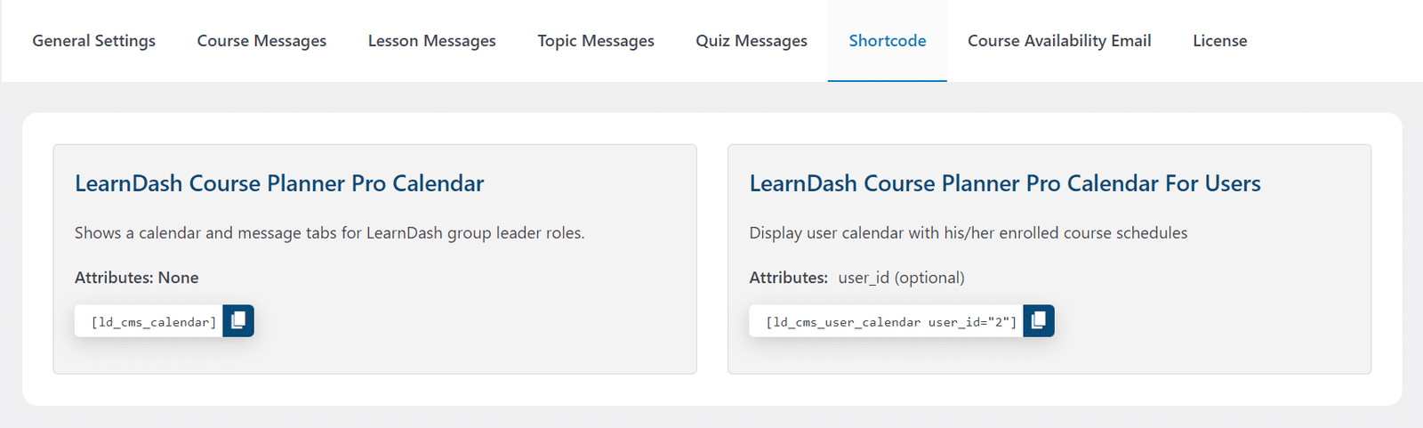Click the bold Attributes: label above the user calendar shortcode
The image size is (1423, 428).
[x=789, y=278]
